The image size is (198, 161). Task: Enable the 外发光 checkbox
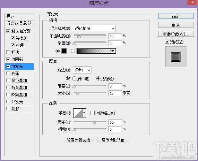click(x=8, y=102)
